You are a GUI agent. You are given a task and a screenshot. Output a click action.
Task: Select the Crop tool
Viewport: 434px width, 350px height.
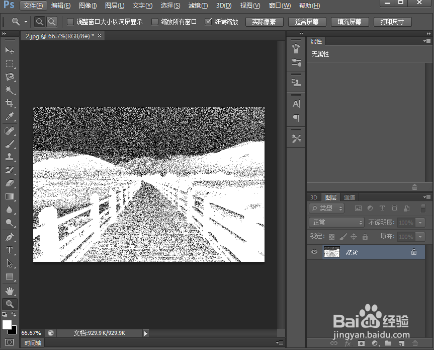pos(10,103)
